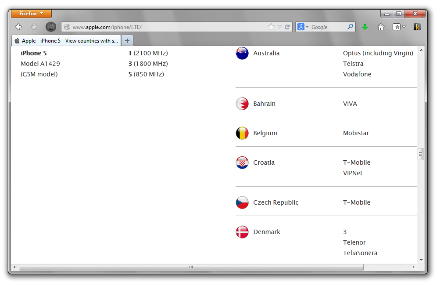
Task: Go to the home page icon
Action: coord(380,27)
